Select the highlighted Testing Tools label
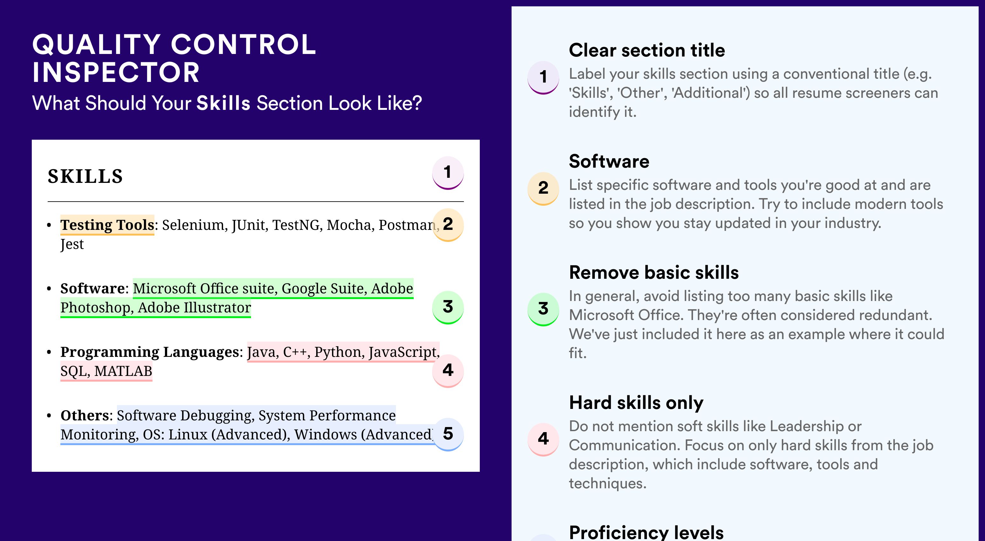The image size is (985, 541). (107, 225)
